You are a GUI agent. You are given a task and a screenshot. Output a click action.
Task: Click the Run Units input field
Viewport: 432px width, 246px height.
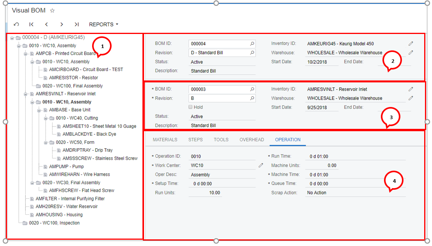pyautogui.click(x=205, y=193)
